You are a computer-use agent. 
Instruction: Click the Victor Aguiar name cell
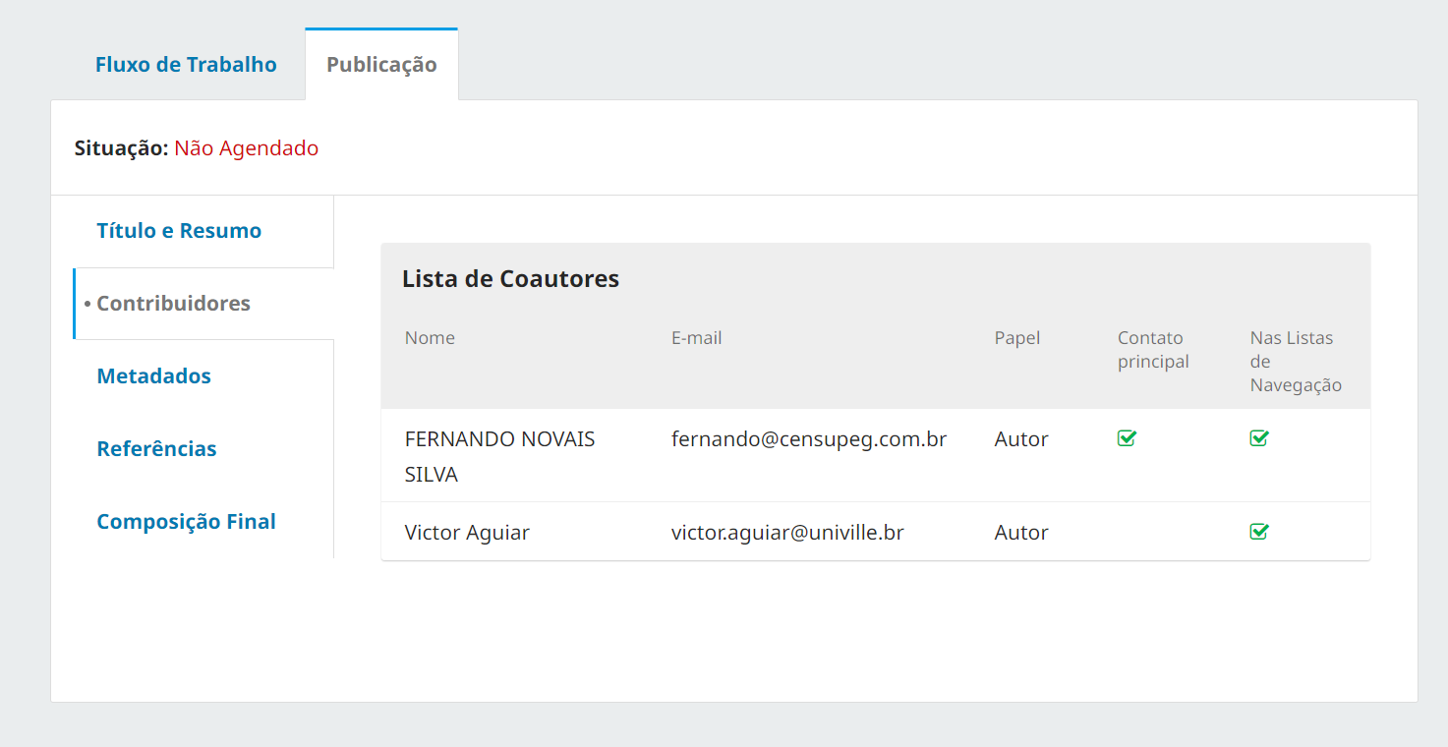pyautogui.click(x=467, y=533)
